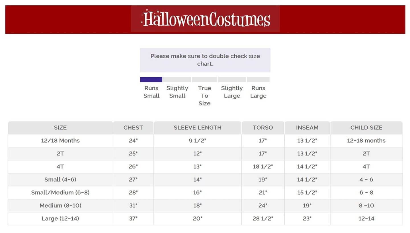Click the Small/Medium (6-8) size row
410x233 pixels.
pos(60,193)
